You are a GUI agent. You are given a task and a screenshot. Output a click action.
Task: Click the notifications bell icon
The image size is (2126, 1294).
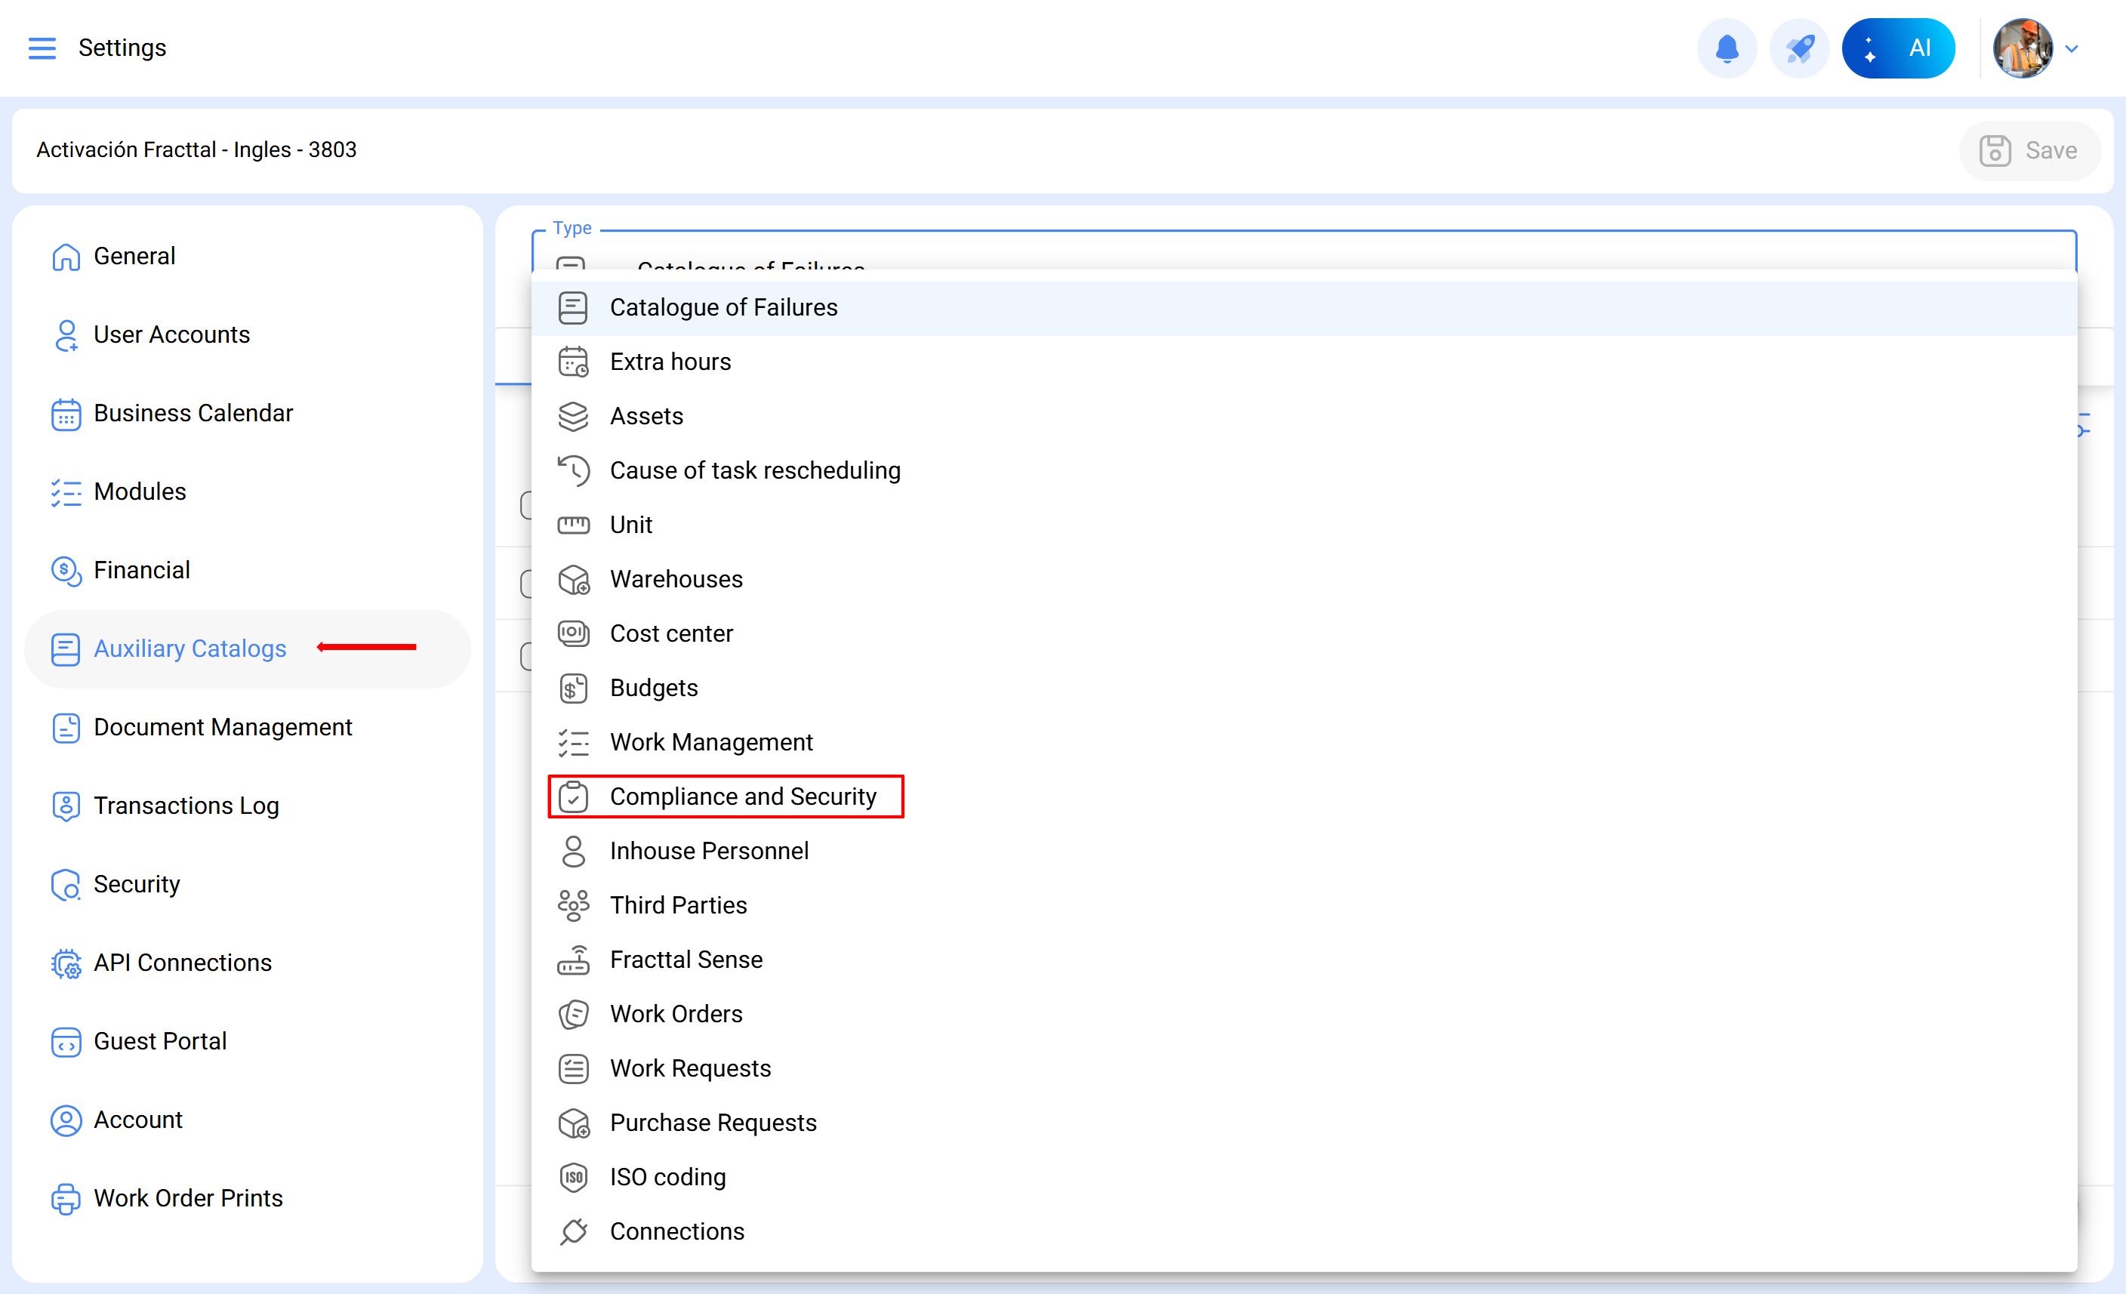point(1727,48)
